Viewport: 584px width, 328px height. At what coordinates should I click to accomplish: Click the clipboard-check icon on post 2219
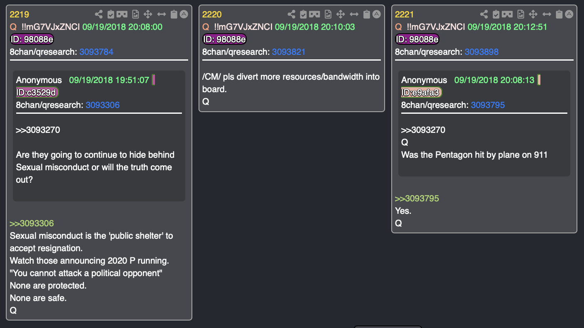(111, 15)
